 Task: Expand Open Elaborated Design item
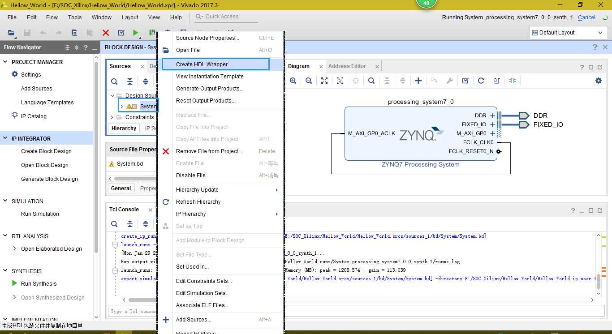[x=15, y=248]
